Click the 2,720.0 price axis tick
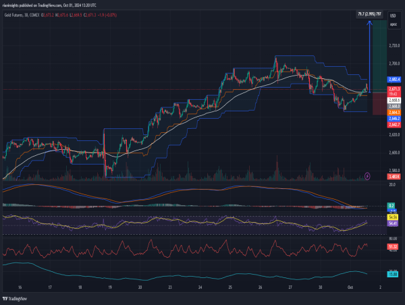The width and height of the screenshot is (405, 305). pyautogui.click(x=394, y=46)
